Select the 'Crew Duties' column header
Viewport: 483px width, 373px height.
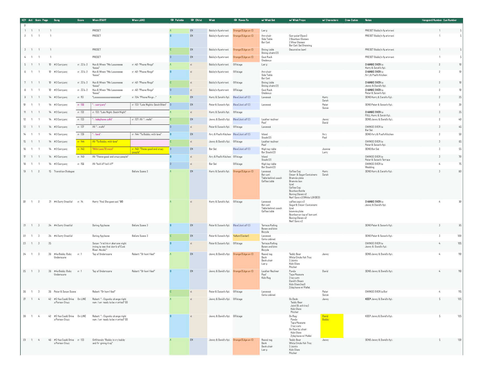click(351, 20)
